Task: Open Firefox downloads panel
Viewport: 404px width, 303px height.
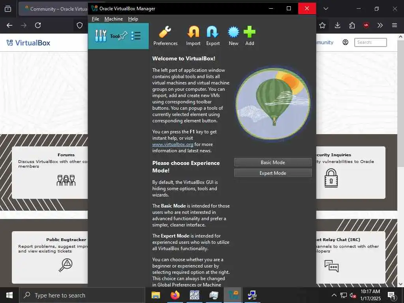Action: [338, 25]
